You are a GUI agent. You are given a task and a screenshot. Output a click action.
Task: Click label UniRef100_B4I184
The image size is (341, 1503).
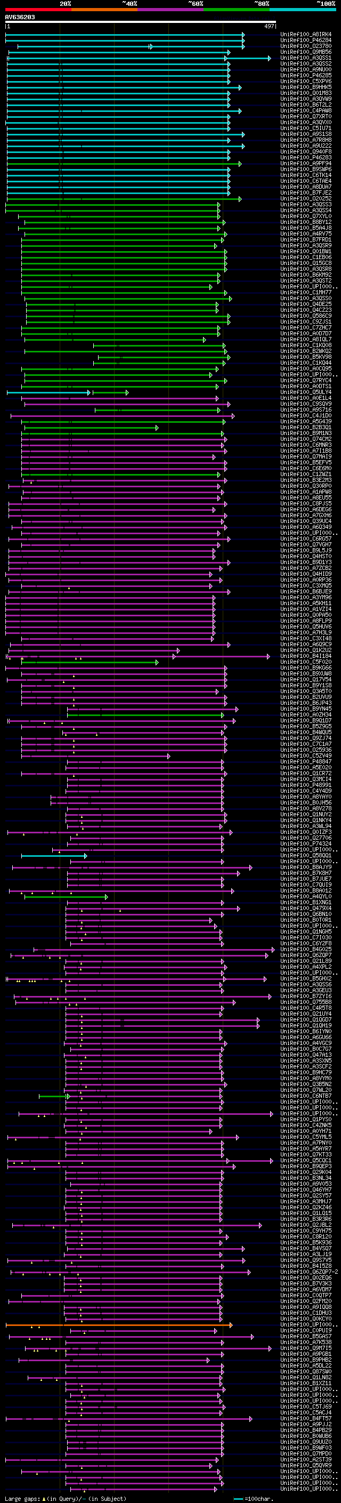click(306, 656)
